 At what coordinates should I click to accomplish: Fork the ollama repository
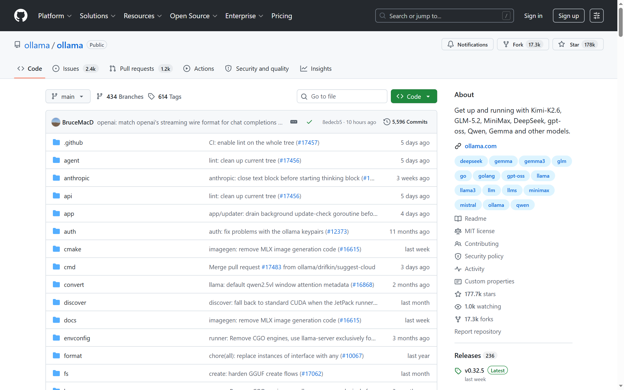[x=523, y=44]
